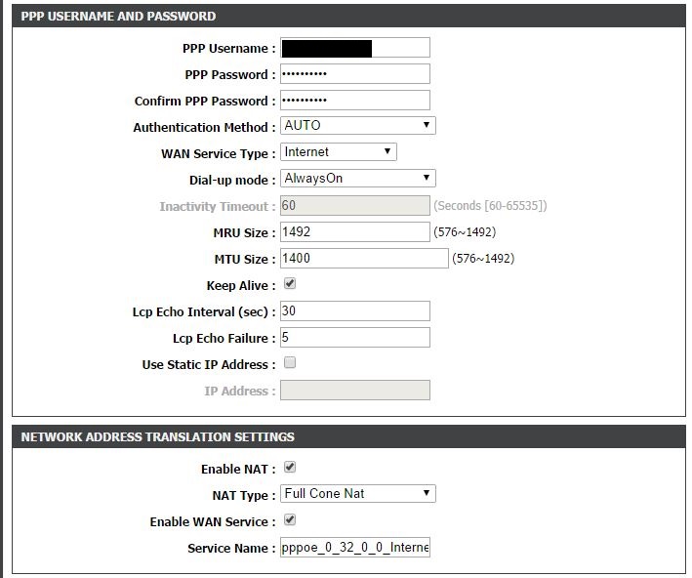Click the PPP Username input field
The width and height of the screenshot is (692, 578).
tap(354, 48)
